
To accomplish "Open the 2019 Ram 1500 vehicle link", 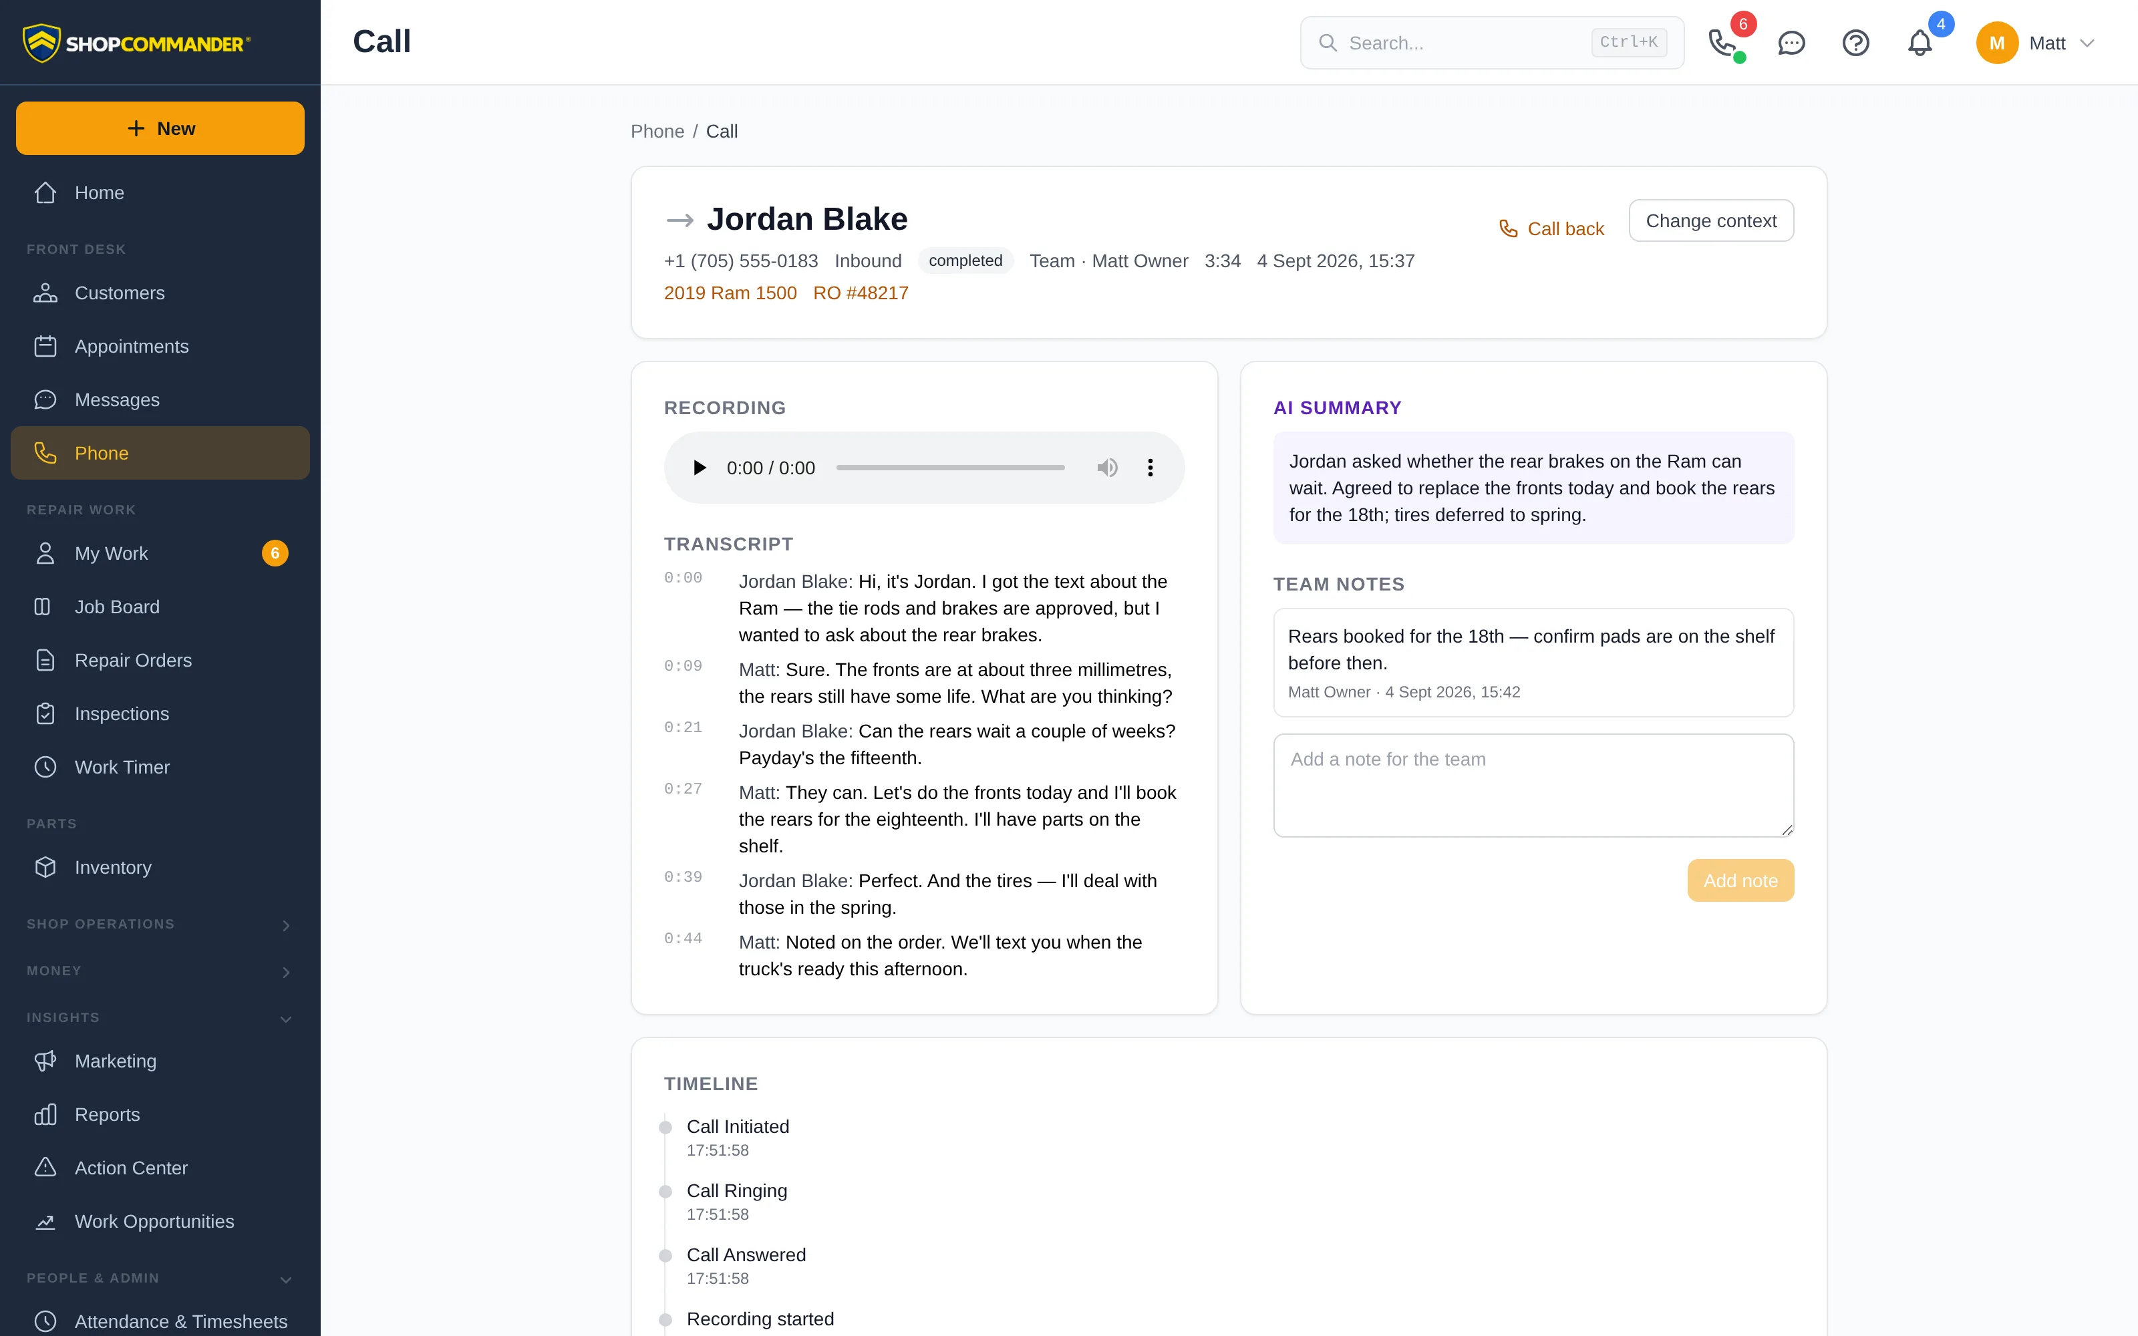I will click(730, 293).
